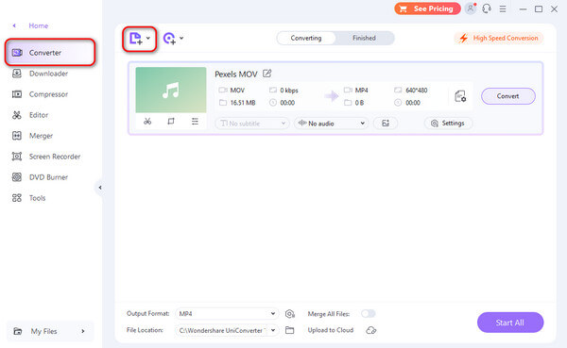The image size is (567, 348).
Task: Switch to the Finished tab
Action: [x=364, y=38]
